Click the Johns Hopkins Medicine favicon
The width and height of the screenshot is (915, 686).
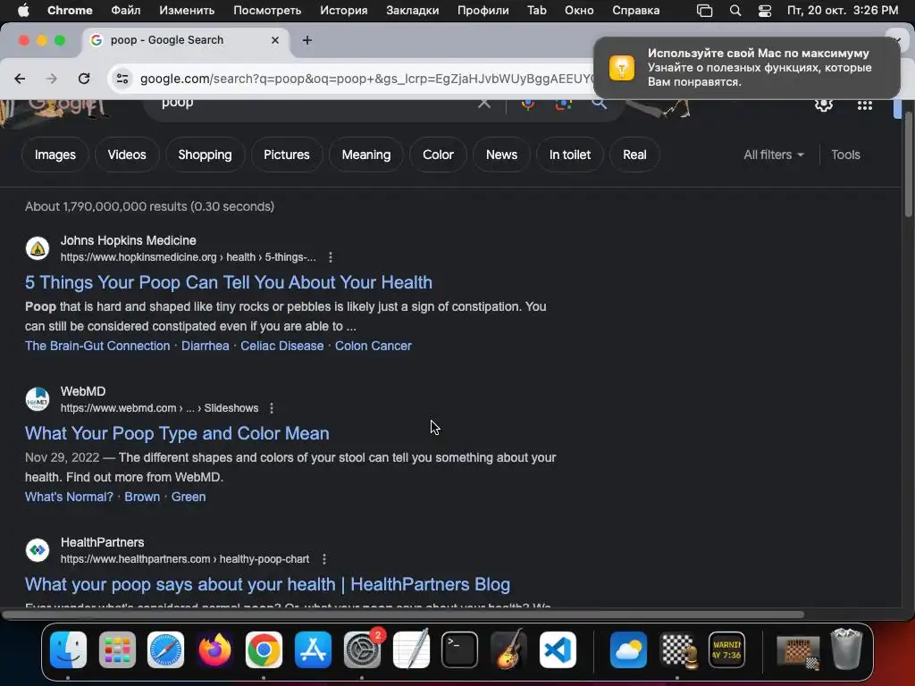38,248
